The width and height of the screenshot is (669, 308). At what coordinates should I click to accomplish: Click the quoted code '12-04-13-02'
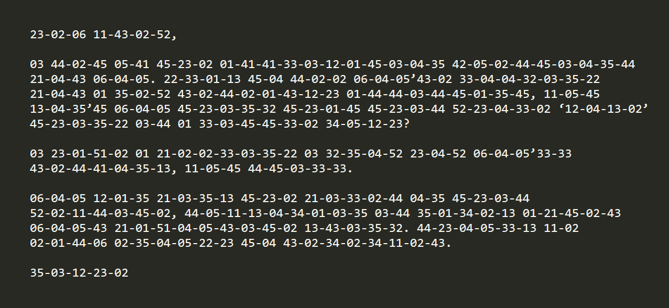tap(603, 110)
